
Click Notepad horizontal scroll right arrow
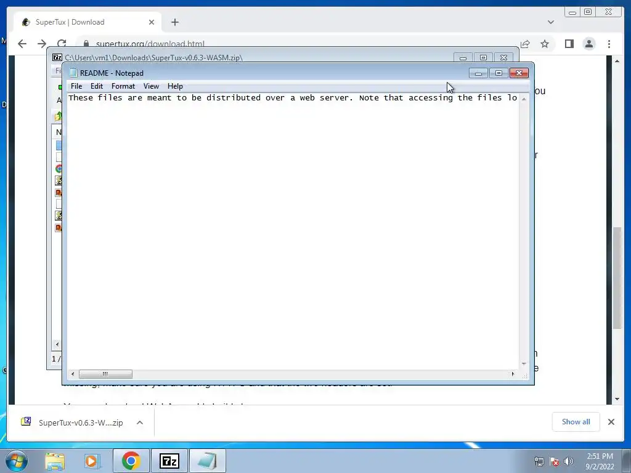tap(513, 374)
